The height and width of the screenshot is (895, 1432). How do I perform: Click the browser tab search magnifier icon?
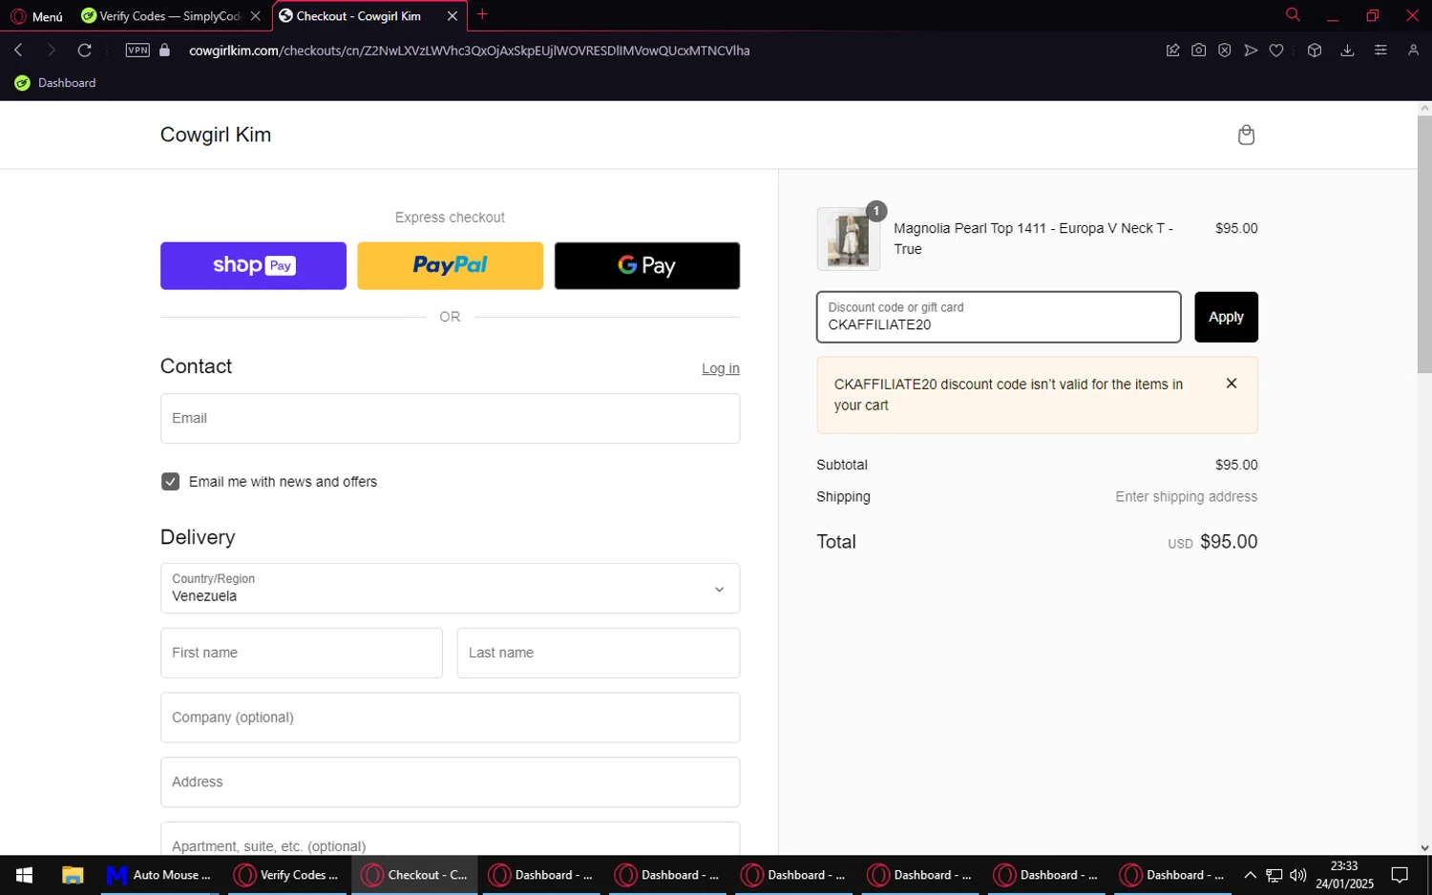(1293, 14)
